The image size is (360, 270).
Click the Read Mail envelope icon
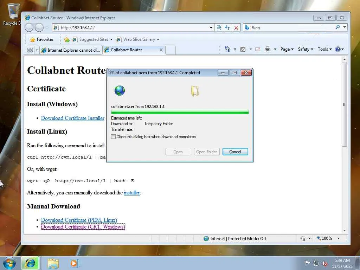[x=258, y=49]
